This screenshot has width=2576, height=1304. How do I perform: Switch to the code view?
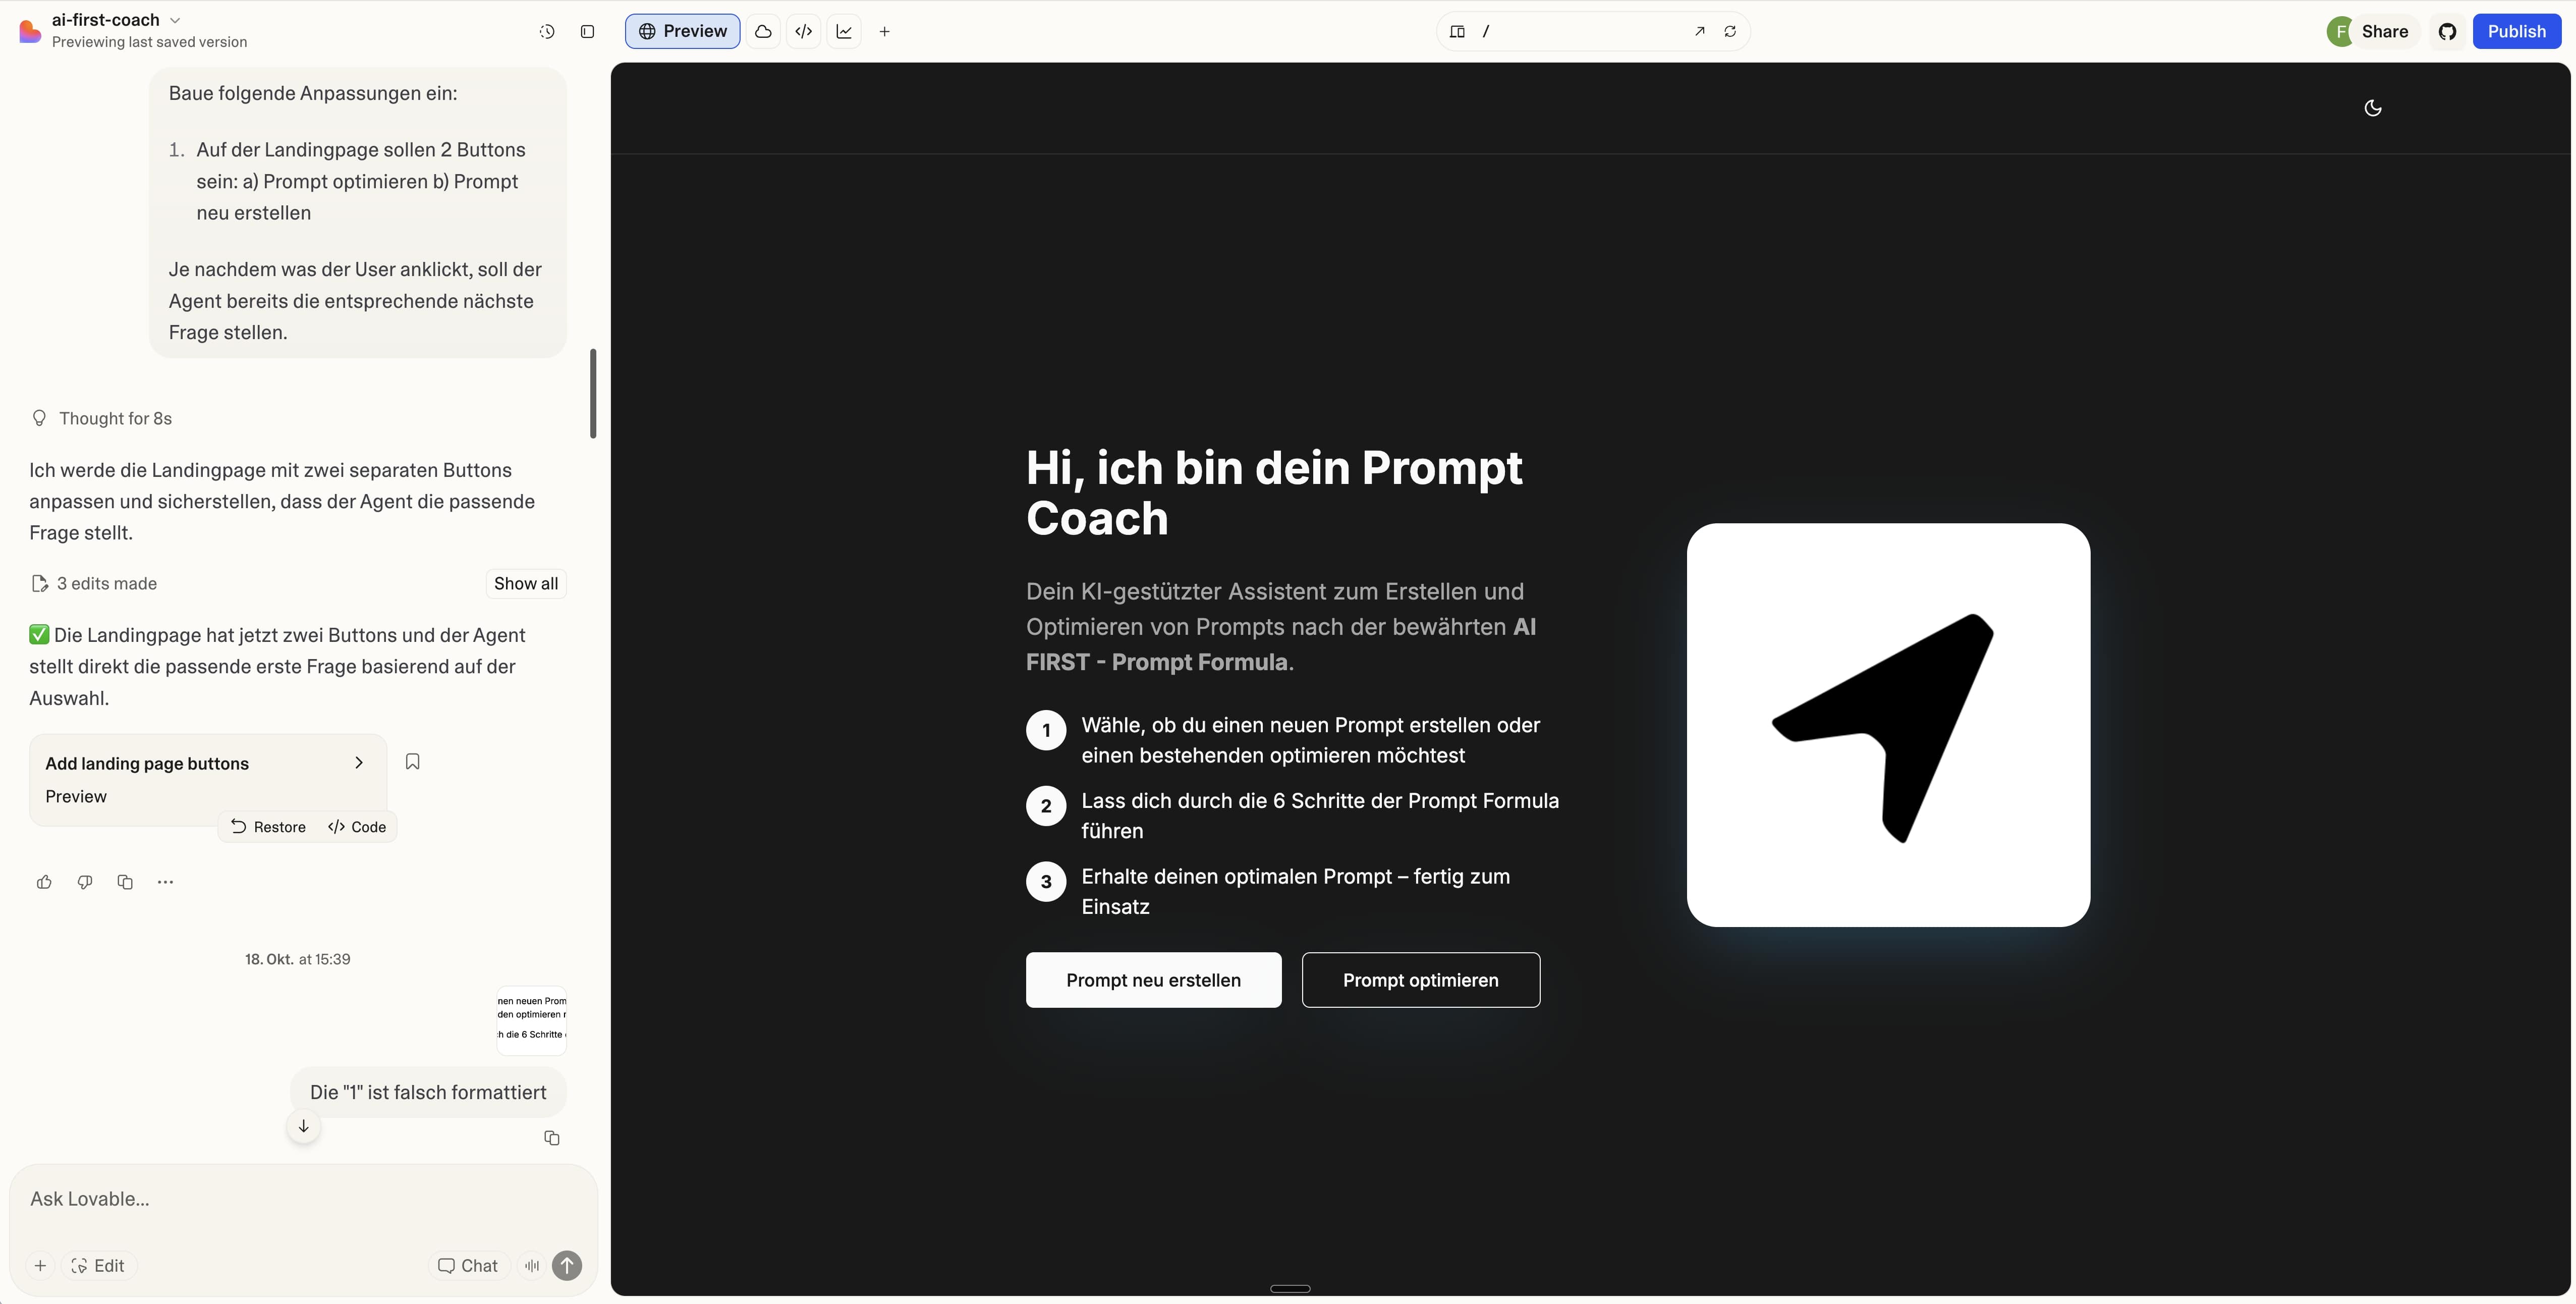(803, 31)
